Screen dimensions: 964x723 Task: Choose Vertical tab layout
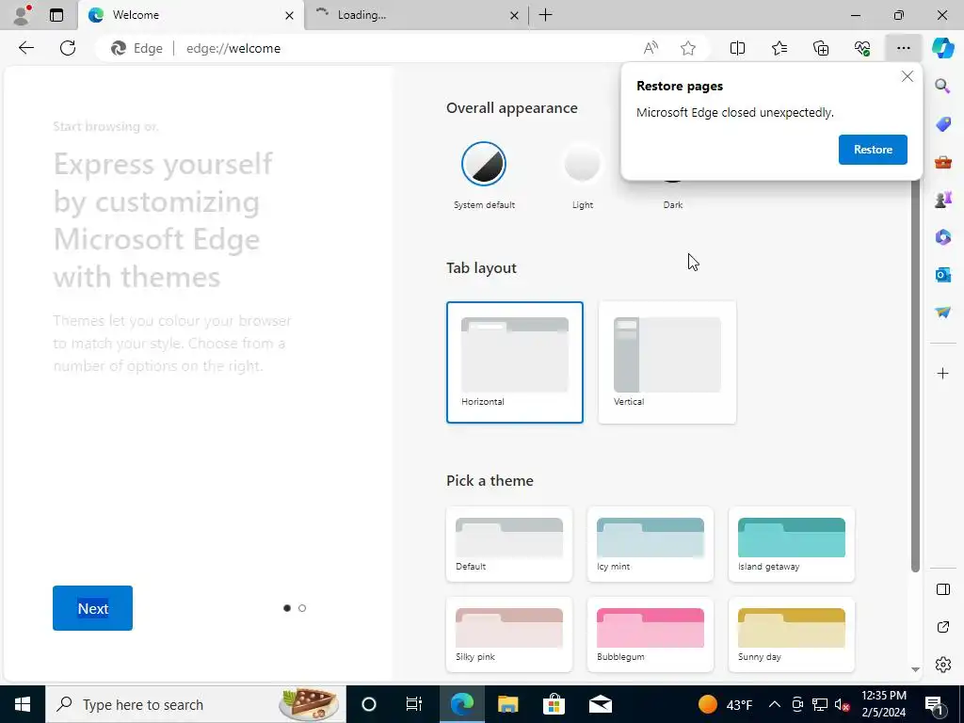pyautogui.click(x=667, y=362)
